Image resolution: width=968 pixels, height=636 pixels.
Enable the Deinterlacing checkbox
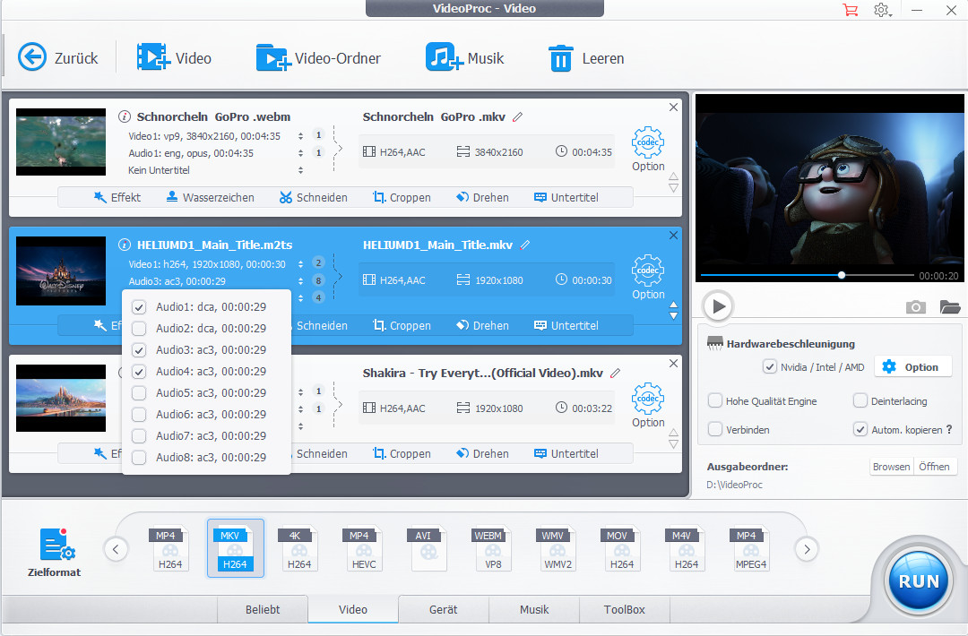(x=860, y=401)
